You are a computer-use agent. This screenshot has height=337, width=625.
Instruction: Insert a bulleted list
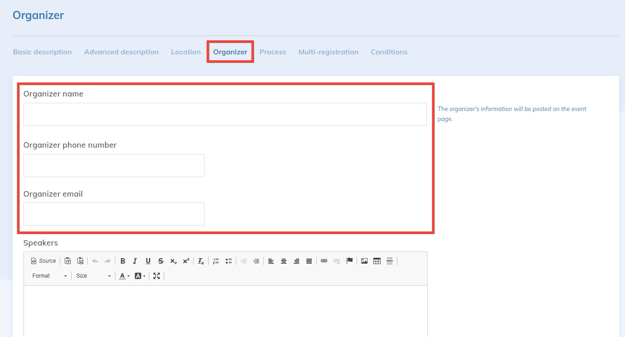(x=229, y=261)
